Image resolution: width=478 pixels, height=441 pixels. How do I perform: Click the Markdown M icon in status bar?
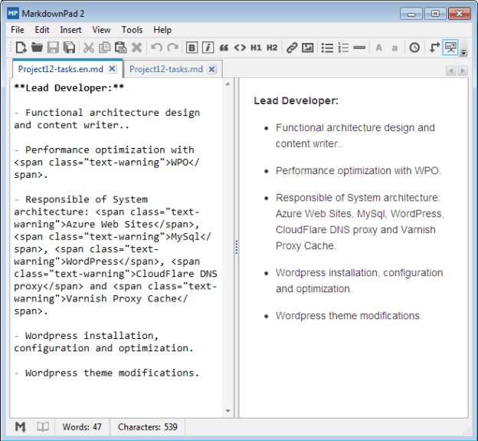tap(21, 426)
